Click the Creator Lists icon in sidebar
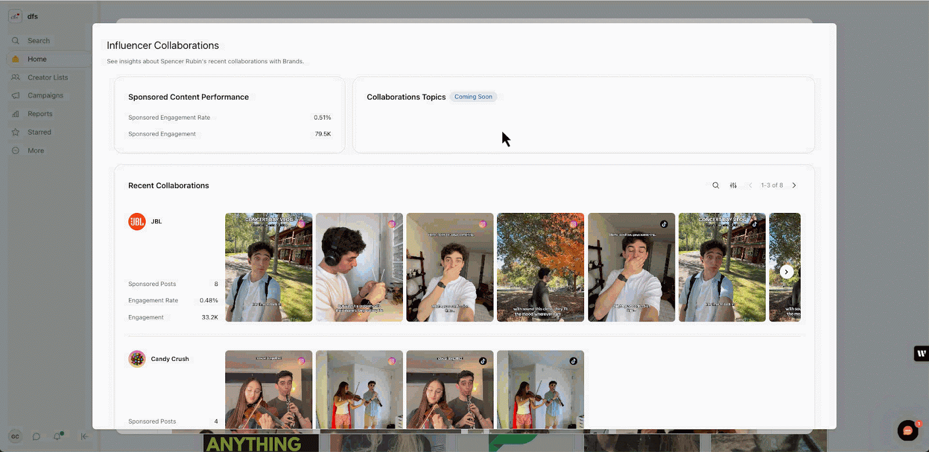This screenshot has width=929, height=452. click(x=16, y=77)
